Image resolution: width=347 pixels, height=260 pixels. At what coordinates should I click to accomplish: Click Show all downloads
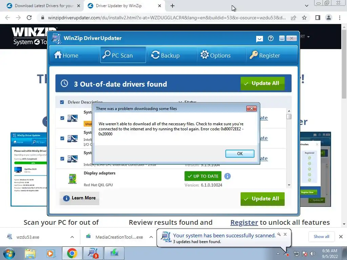pyautogui.click(x=321, y=237)
